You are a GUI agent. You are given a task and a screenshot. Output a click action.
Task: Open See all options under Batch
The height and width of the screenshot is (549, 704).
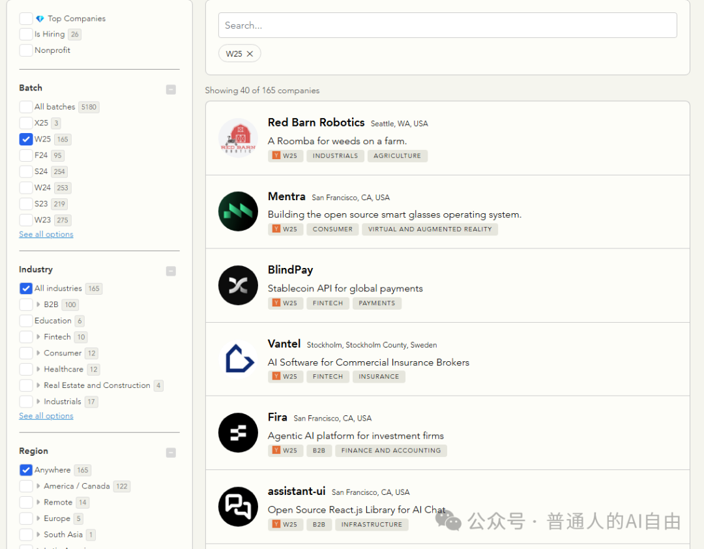click(x=46, y=235)
